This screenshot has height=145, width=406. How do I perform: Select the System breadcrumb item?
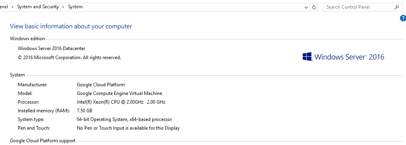(x=75, y=7)
